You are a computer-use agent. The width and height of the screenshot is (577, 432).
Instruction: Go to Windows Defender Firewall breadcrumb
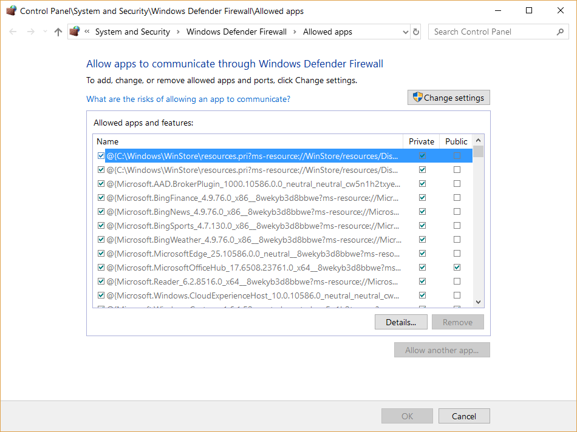pyautogui.click(x=236, y=32)
